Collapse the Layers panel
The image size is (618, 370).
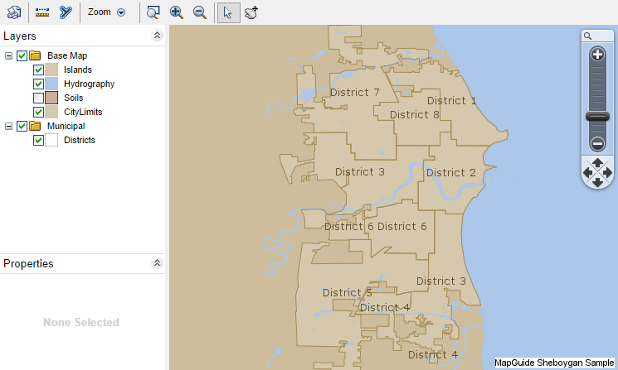[157, 36]
